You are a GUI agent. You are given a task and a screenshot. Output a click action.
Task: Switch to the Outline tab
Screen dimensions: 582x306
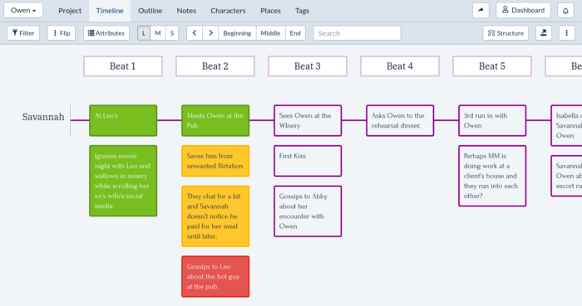(150, 11)
